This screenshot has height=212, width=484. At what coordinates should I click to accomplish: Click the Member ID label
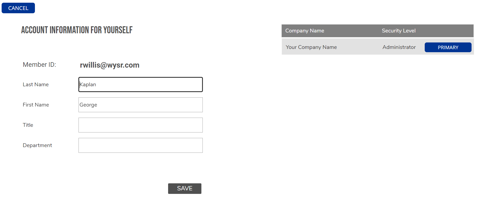[39, 65]
